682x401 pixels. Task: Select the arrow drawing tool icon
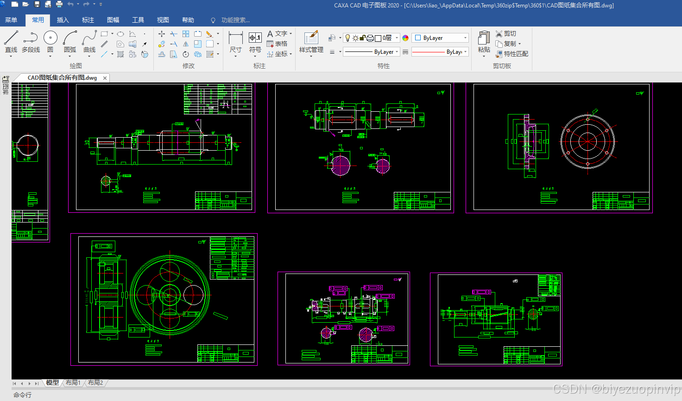click(145, 44)
